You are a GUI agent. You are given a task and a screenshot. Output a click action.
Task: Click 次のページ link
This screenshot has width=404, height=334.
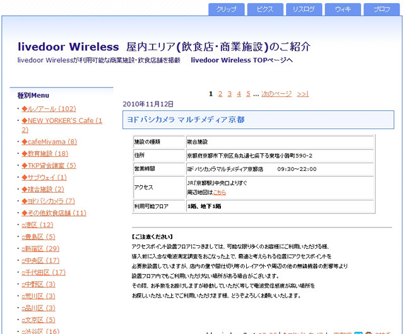point(276,94)
